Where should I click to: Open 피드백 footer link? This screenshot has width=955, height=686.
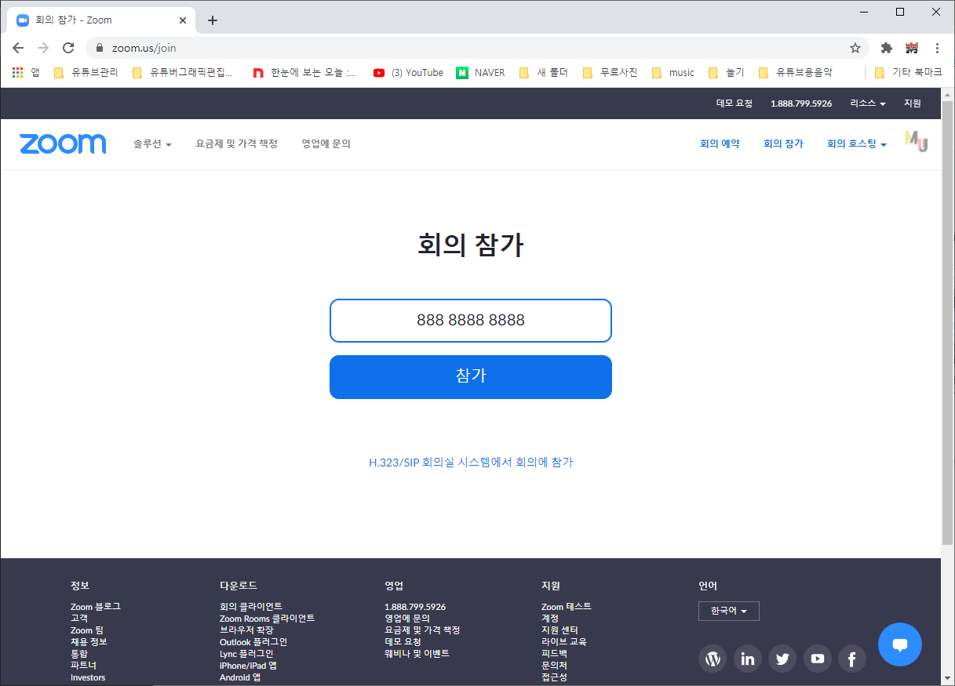[554, 654]
